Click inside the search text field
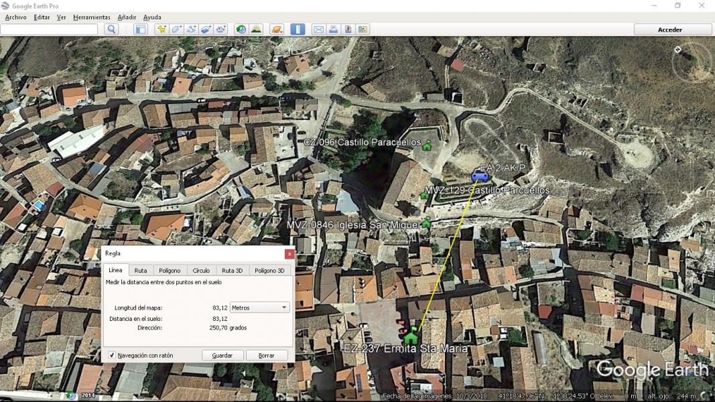Screen dimensions: 715x402 [x=49, y=29]
